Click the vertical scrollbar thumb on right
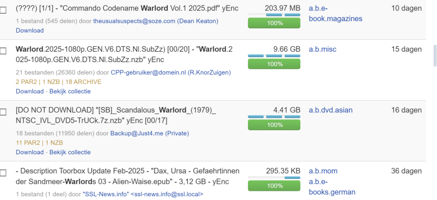 [435, 56]
